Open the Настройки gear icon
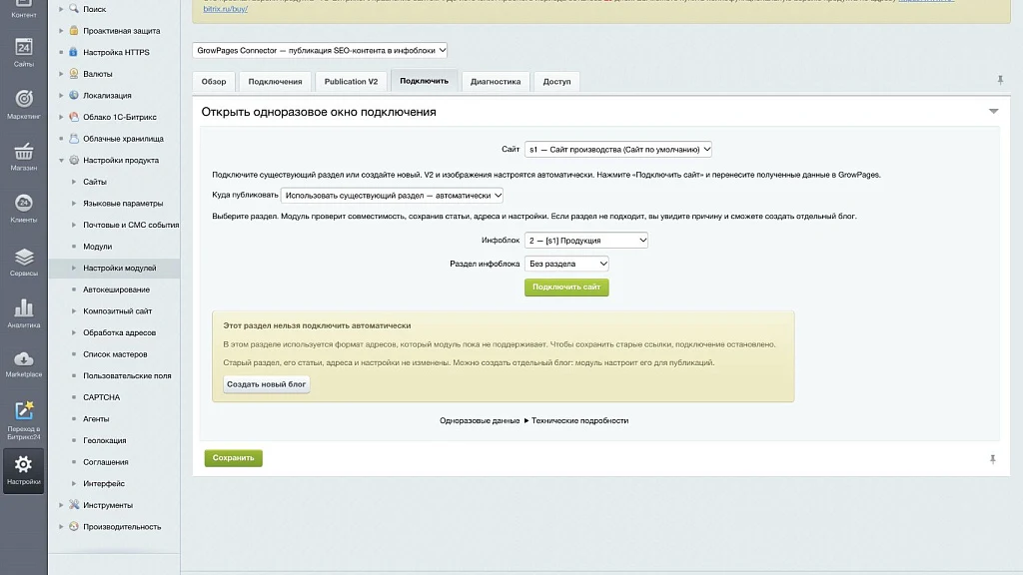The width and height of the screenshot is (1023, 575). click(x=24, y=464)
